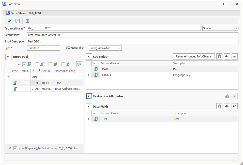Enable the key figure filter checkbox with dollar icon
Viewport: 243px width, 165px height.
pyautogui.click(x=63, y=64)
